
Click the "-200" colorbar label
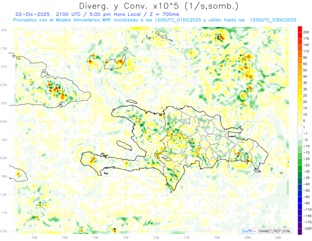pyautogui.click(x=308, y=229)
